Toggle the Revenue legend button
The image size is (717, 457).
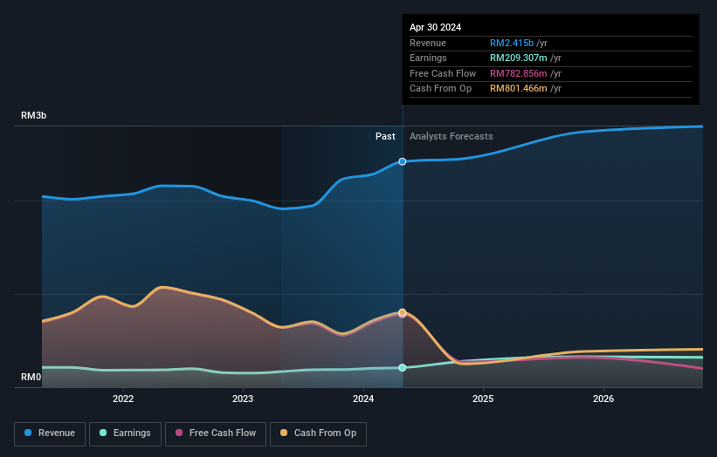50,433
